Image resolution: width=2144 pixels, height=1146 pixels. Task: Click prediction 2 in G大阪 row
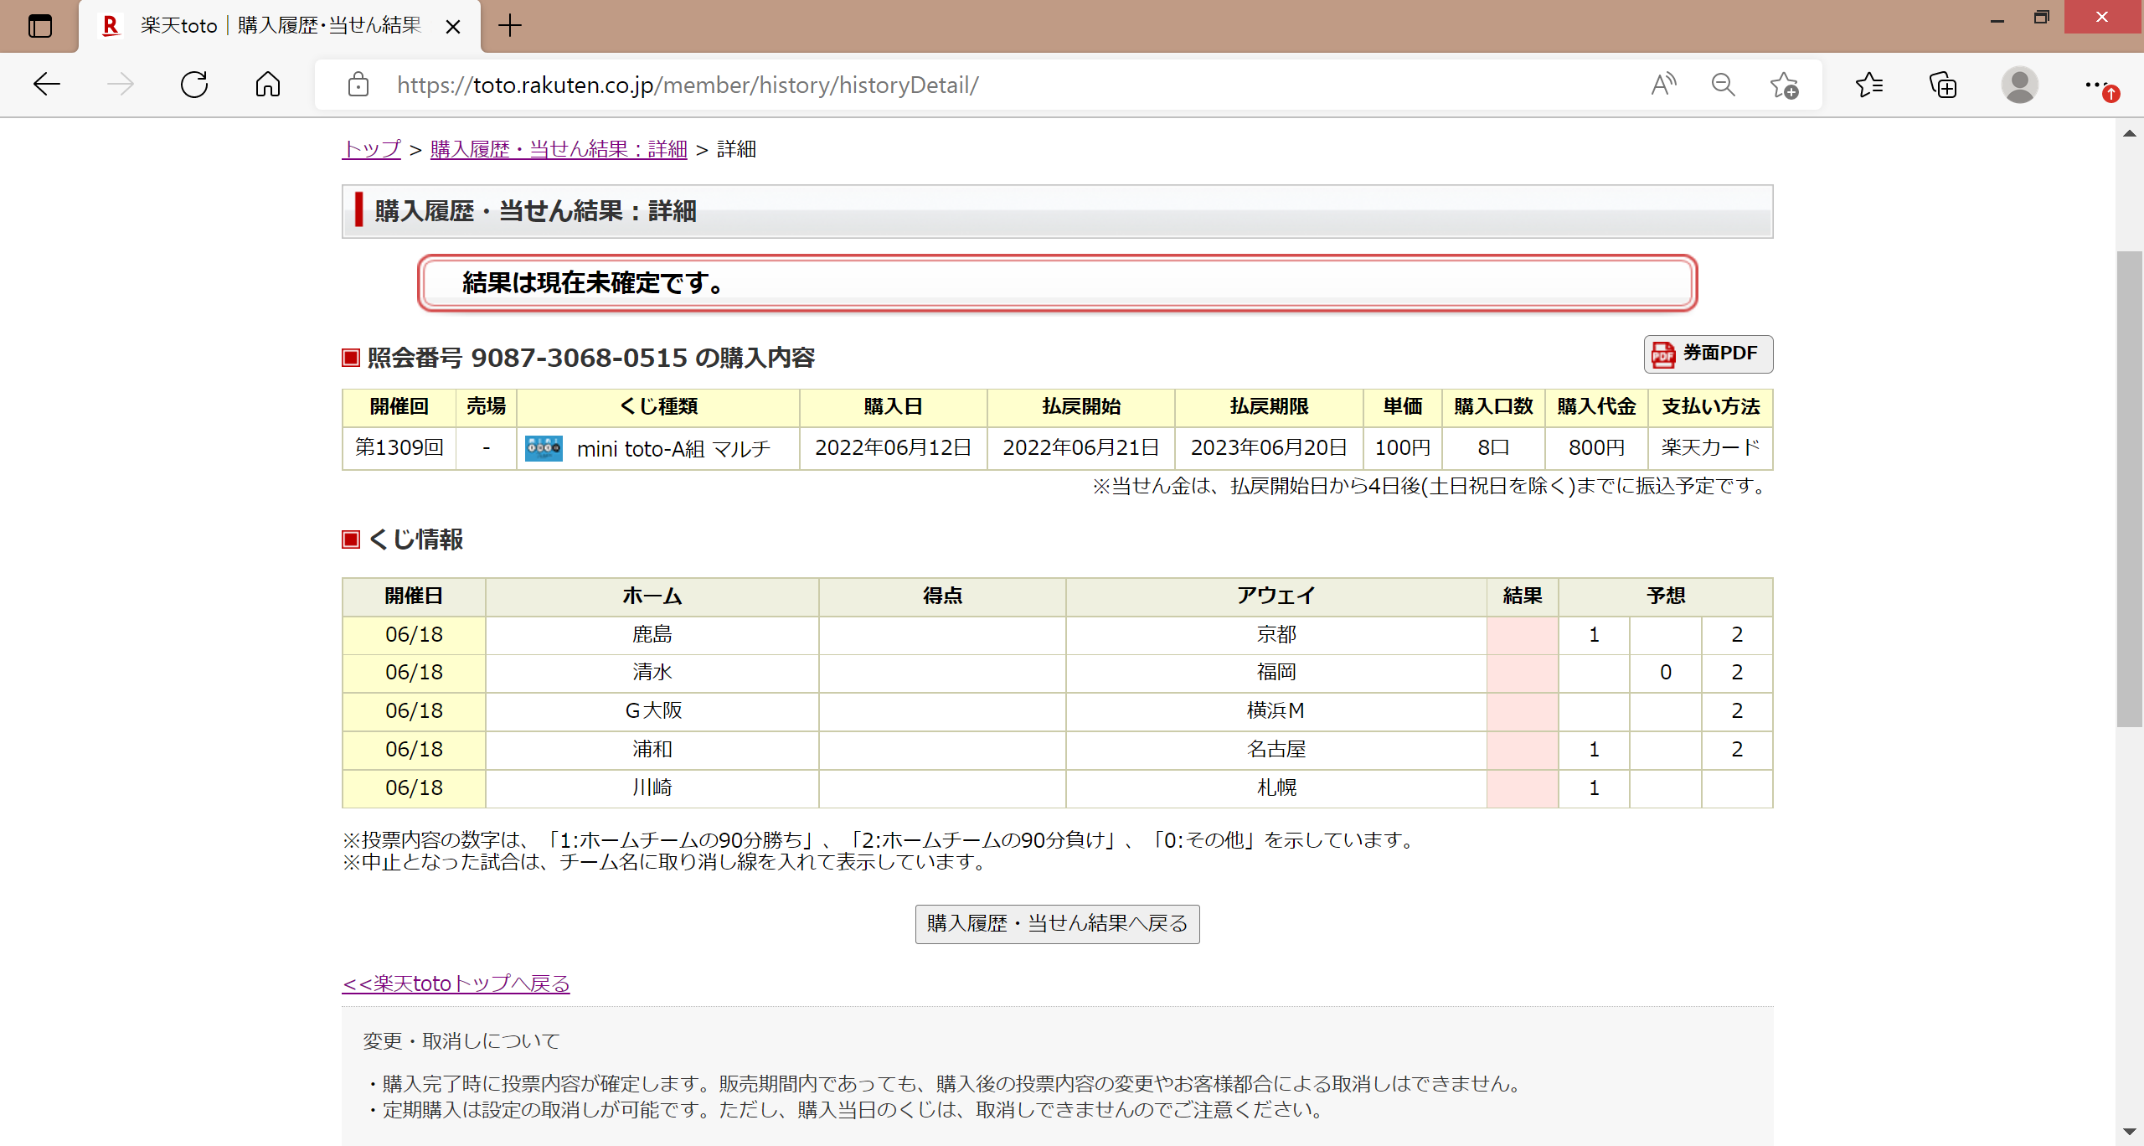coord(1737,711)
